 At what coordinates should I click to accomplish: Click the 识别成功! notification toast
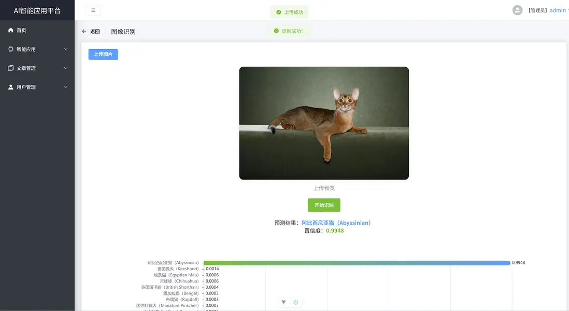pyautogui.click(x=290, y=31)
